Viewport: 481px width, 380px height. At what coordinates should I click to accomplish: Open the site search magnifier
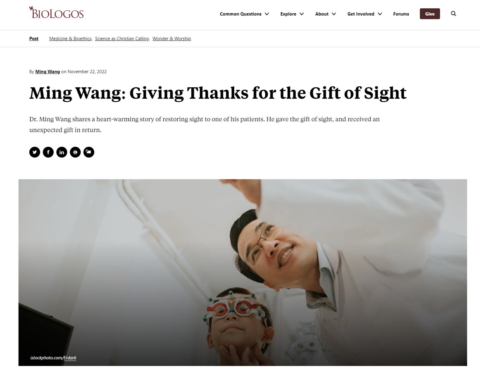click(453, 14)
